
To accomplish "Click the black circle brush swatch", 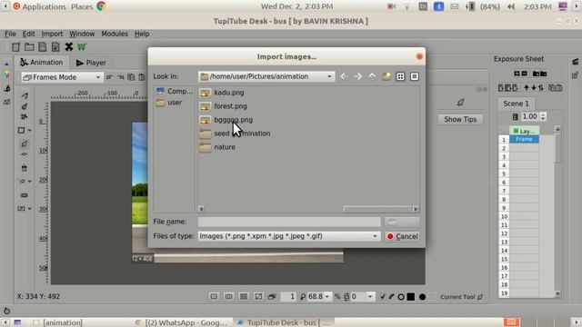I will coord(422,297).
